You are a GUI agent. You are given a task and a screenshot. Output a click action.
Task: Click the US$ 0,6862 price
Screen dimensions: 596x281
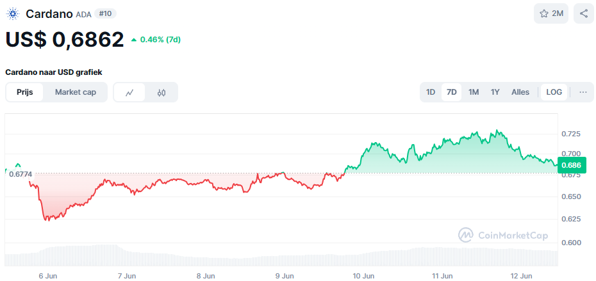click(x=65, y=40)
